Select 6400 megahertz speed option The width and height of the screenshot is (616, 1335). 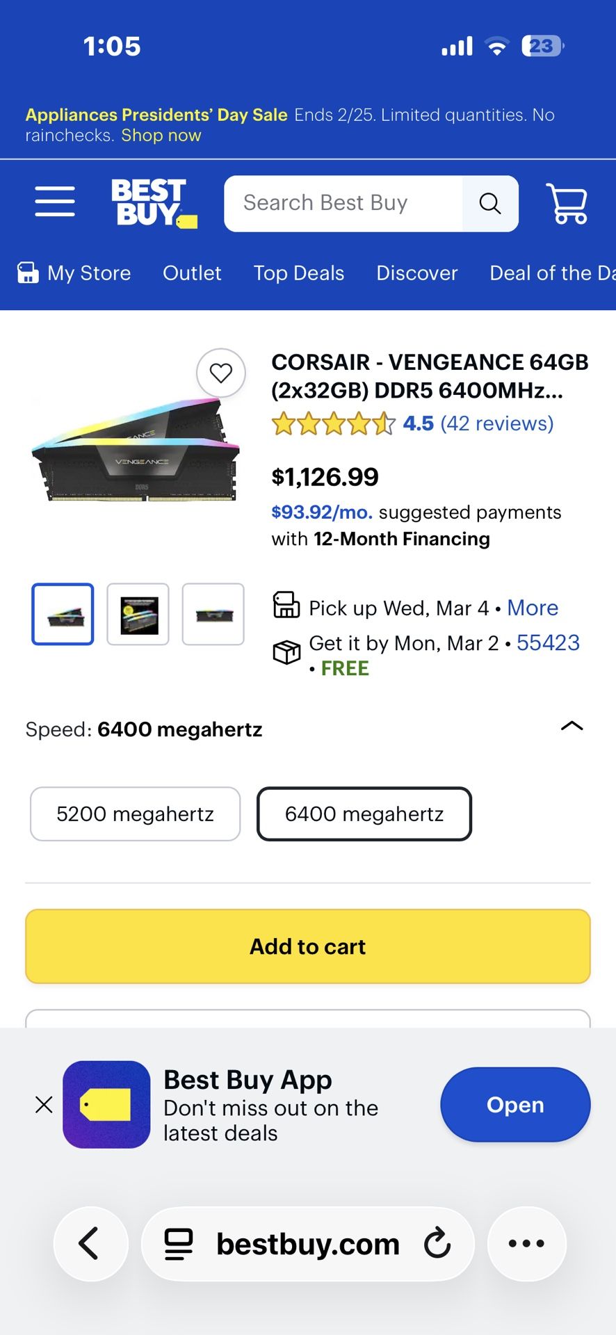click(364, 814)
